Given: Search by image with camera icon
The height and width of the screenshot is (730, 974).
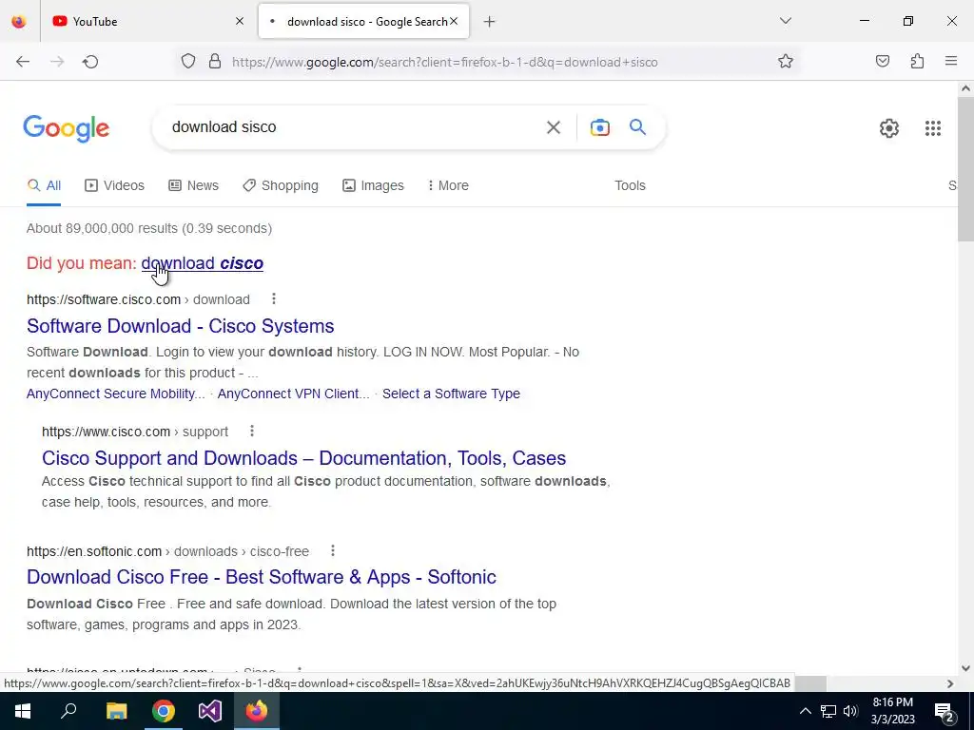Looking at the screenshot, I should (599, 127).
